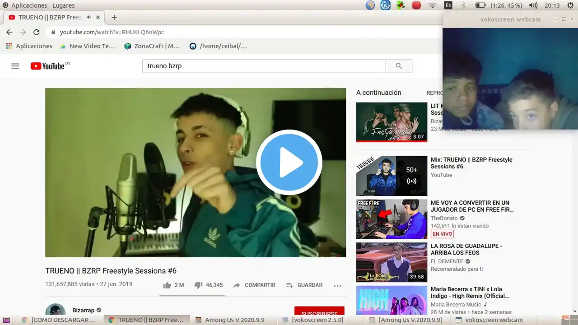Go back with the browser back arrow

9,32
